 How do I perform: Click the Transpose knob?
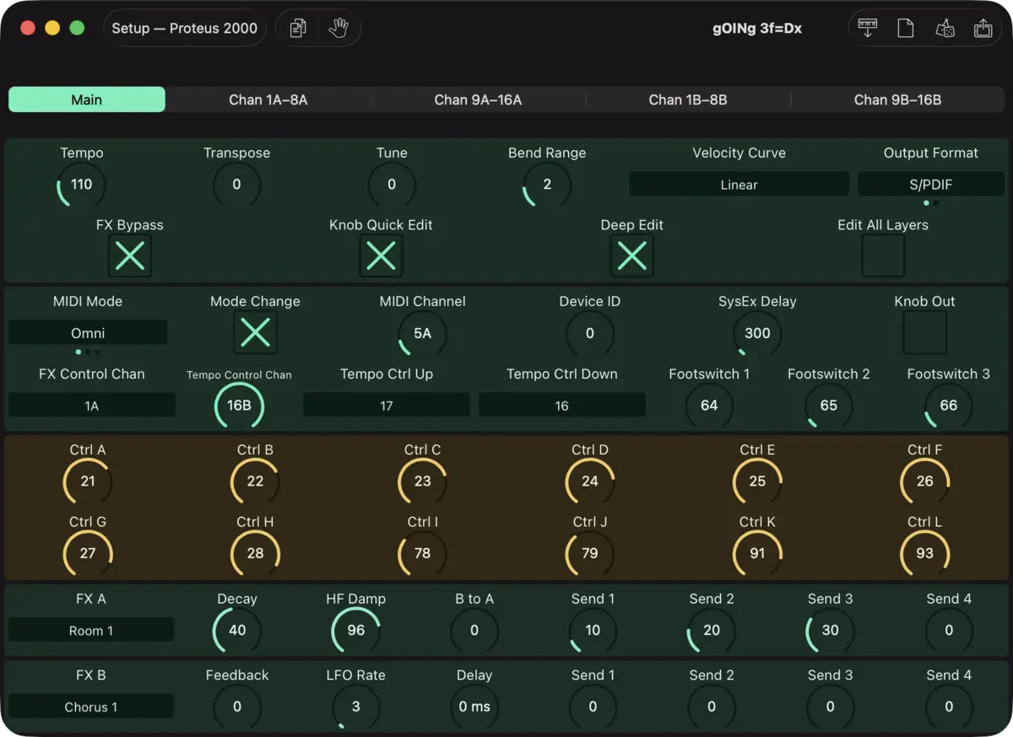click(236, 185)
